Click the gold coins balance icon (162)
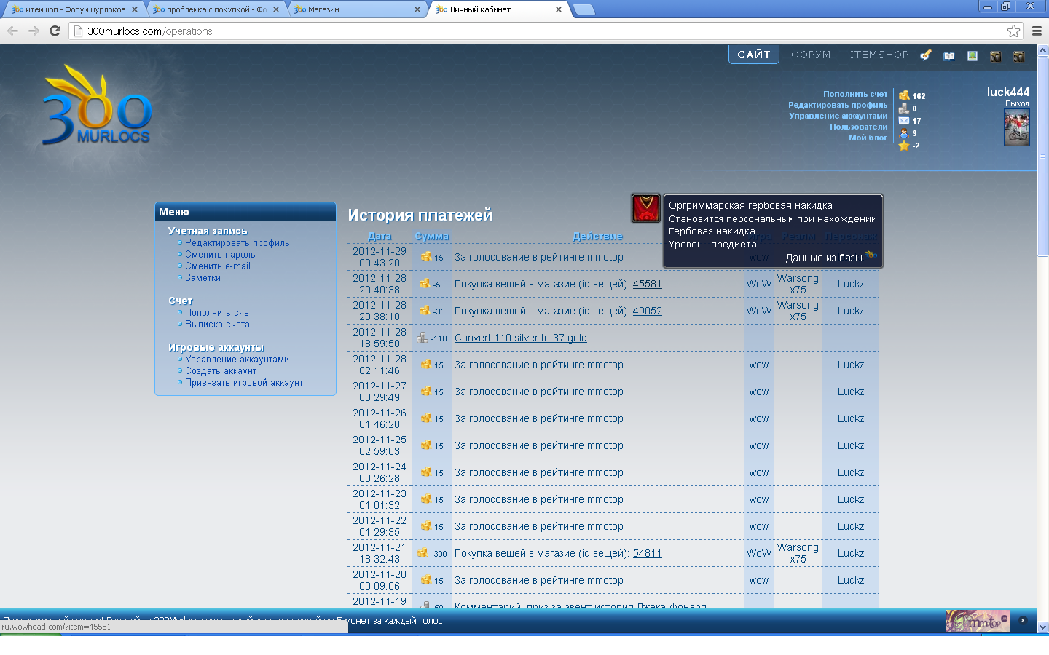1049x655 pixels. pos(904,95)
